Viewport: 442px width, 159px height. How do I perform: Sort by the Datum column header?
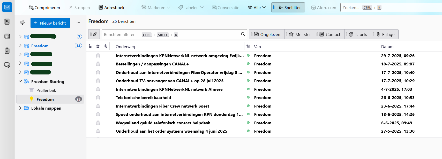387,47
